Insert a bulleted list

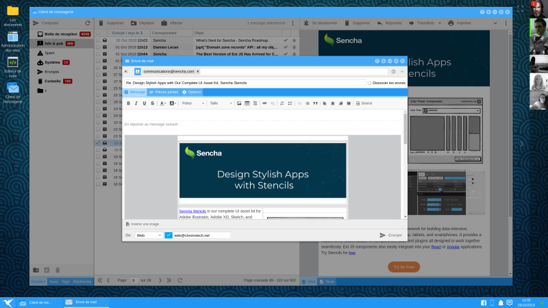pyautogui.click(x=290, y=103)
